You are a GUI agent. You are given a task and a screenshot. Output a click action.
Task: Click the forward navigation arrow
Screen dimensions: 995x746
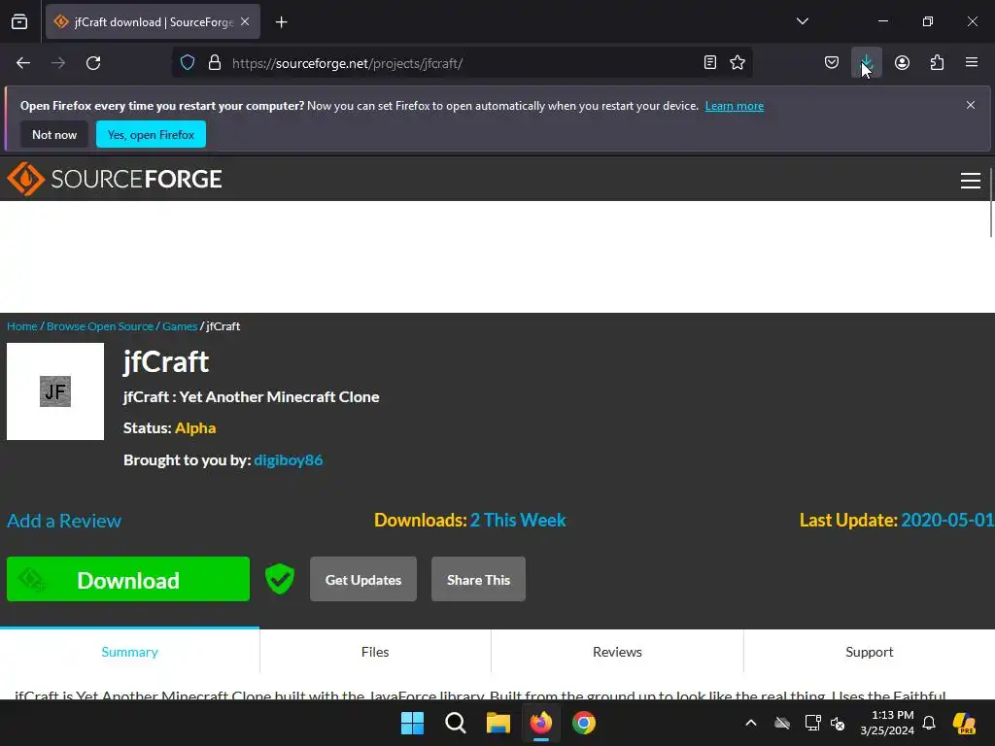coord(58,63)
